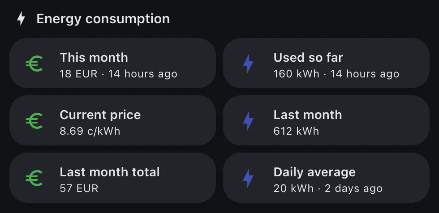Viewport: 439px width, 213px height.
Task: Click the green euro icon on This month
Action: pyautogui.click(x=34, y=64)
